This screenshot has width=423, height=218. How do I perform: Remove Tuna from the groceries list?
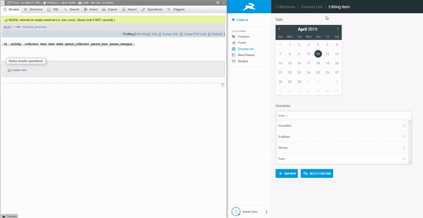pos(404,159)
